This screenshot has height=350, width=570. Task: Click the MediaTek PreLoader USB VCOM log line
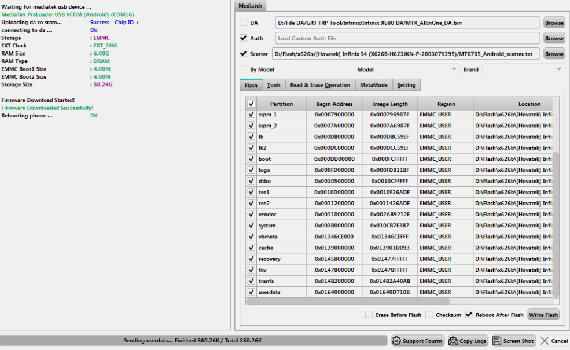click(68, 14)
